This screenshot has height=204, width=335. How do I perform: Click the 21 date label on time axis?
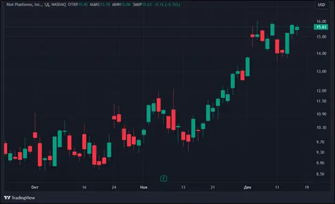(x=212, y=187)
